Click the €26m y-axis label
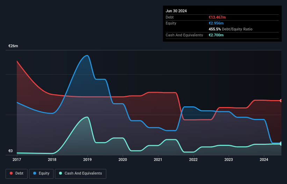 click(x=13, y=46)
